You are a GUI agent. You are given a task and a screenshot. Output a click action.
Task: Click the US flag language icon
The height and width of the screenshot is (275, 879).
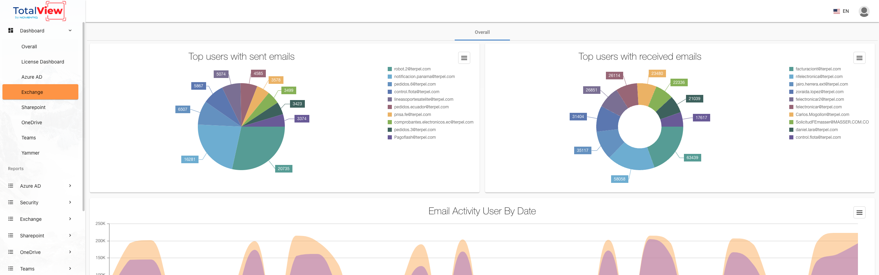(x=837, y=11)
